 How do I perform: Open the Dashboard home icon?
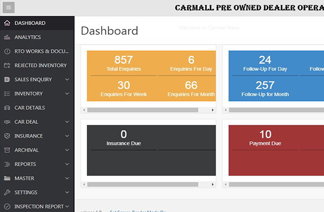click(7, 23)
